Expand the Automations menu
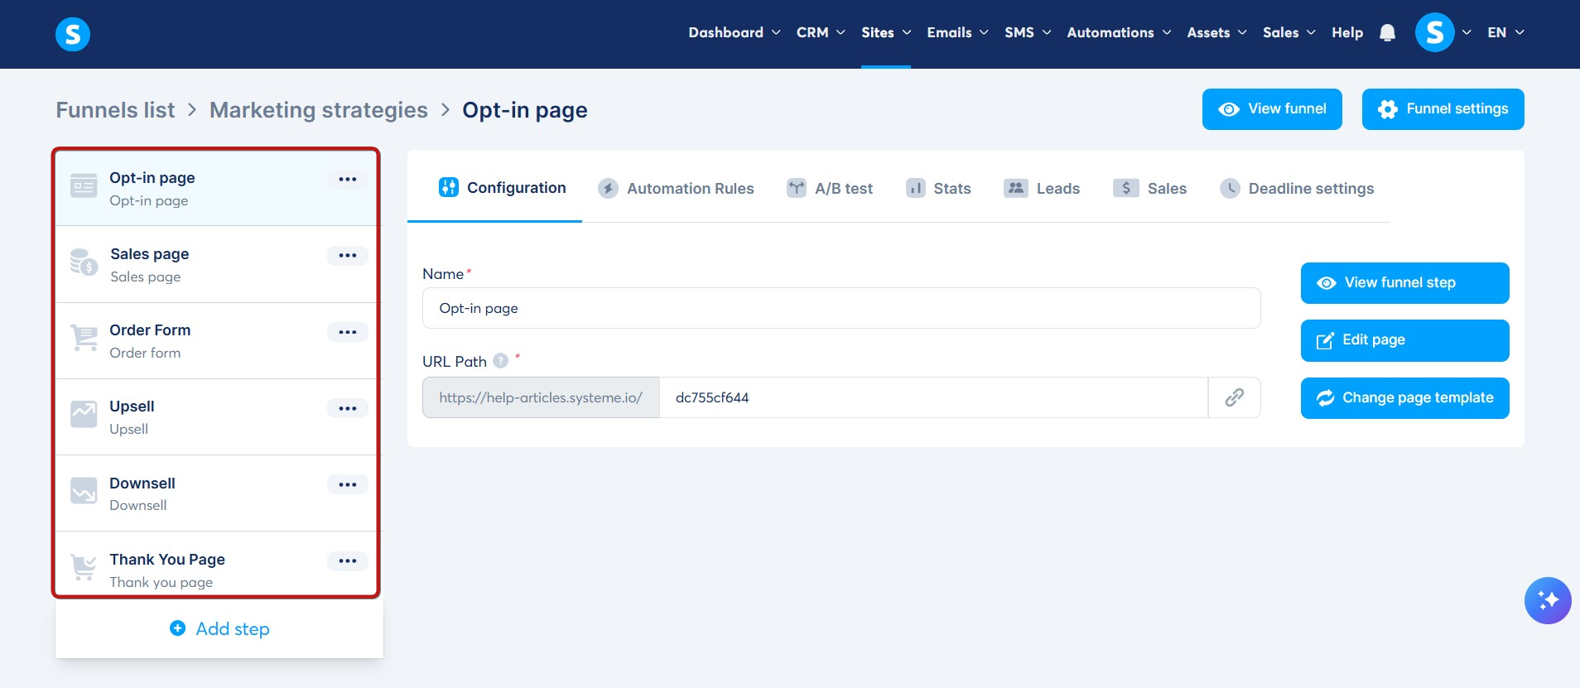The height and width of the screenshot is (688, 1580). tap(1119, 32)
